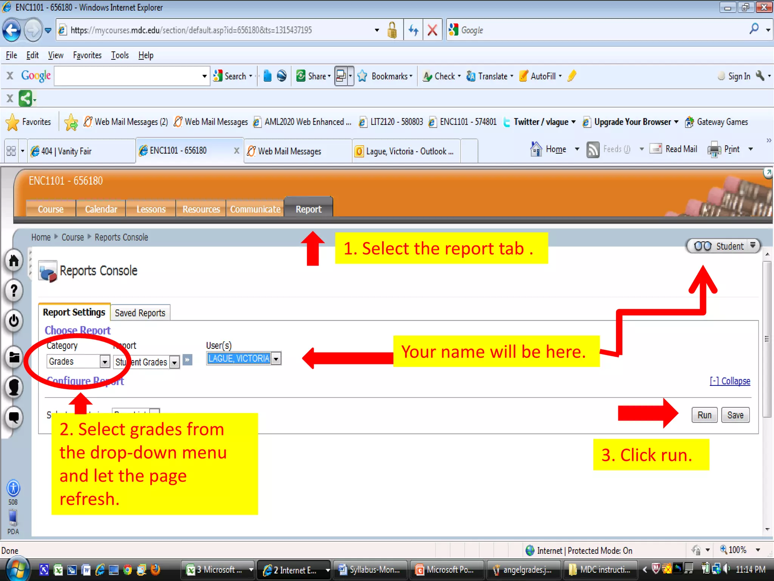Image resolution: width=774 pixels, height=581 pixels.
Task: Click the Favorites star icon
Action: (12, 122)
